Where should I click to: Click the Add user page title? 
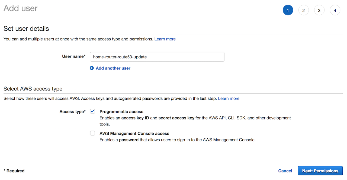(x=20, y=8)
